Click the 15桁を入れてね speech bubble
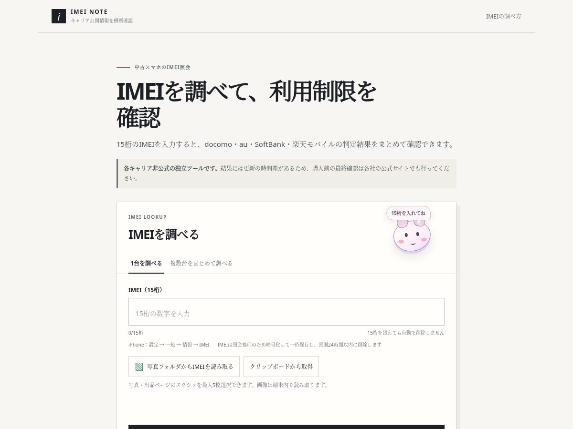 tap(408, 213)
